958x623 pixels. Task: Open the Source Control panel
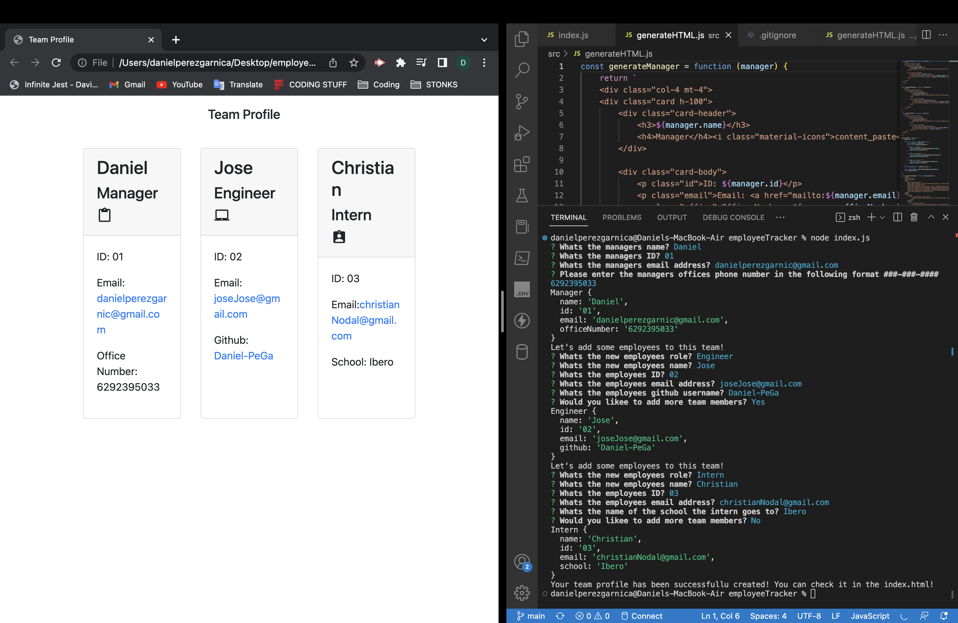(x=522, y=102)
